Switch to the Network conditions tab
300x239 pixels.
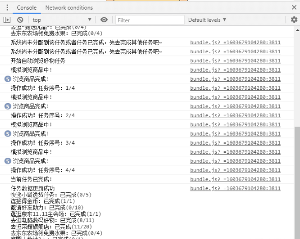pos(69,8)
